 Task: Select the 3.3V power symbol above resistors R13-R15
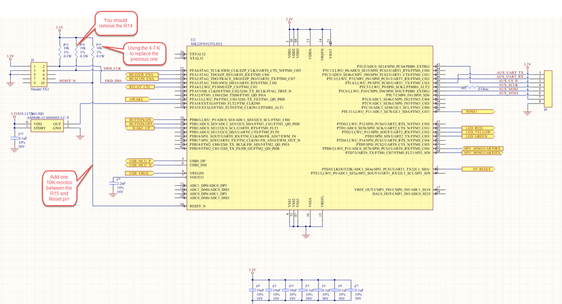(60, 29)
